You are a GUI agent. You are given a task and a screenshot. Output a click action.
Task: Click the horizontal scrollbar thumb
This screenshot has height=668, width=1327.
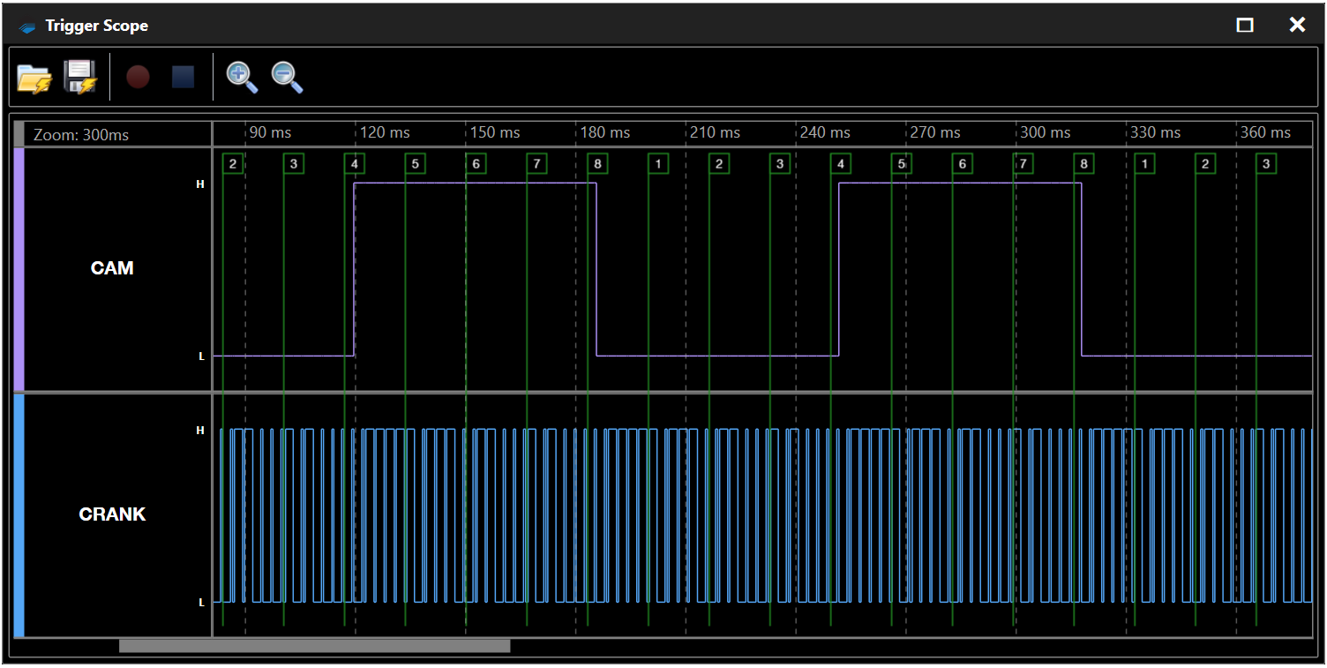(314, 646)
